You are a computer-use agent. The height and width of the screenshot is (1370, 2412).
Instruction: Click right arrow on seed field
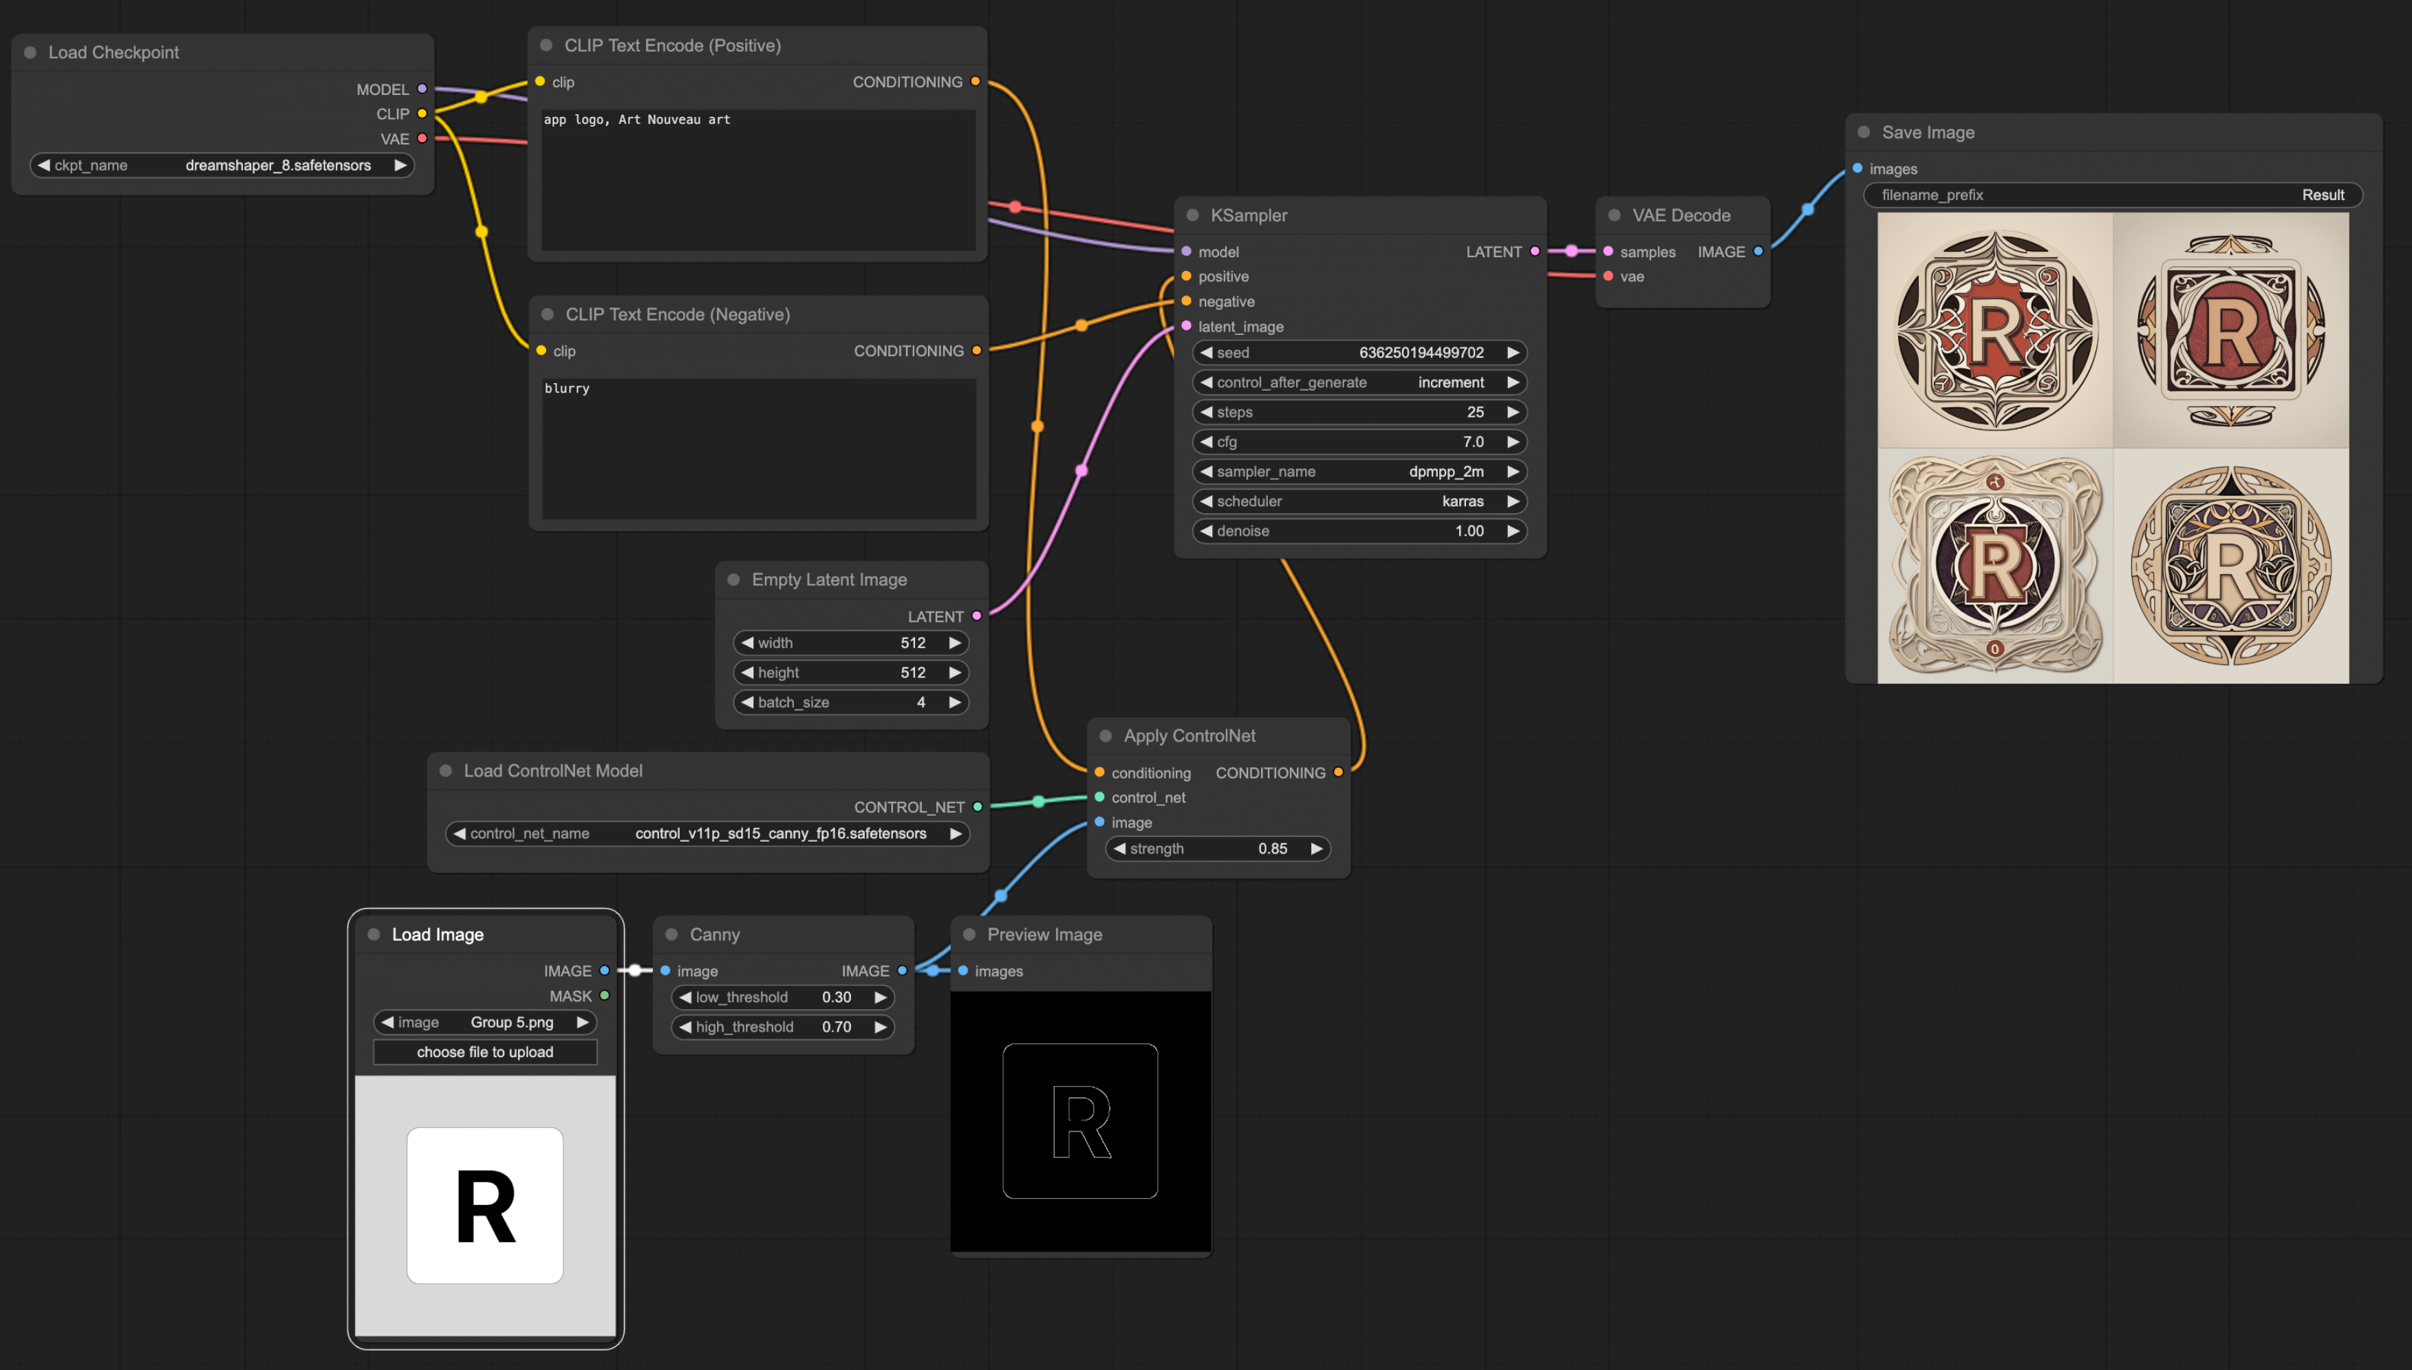click(1512, 353)
